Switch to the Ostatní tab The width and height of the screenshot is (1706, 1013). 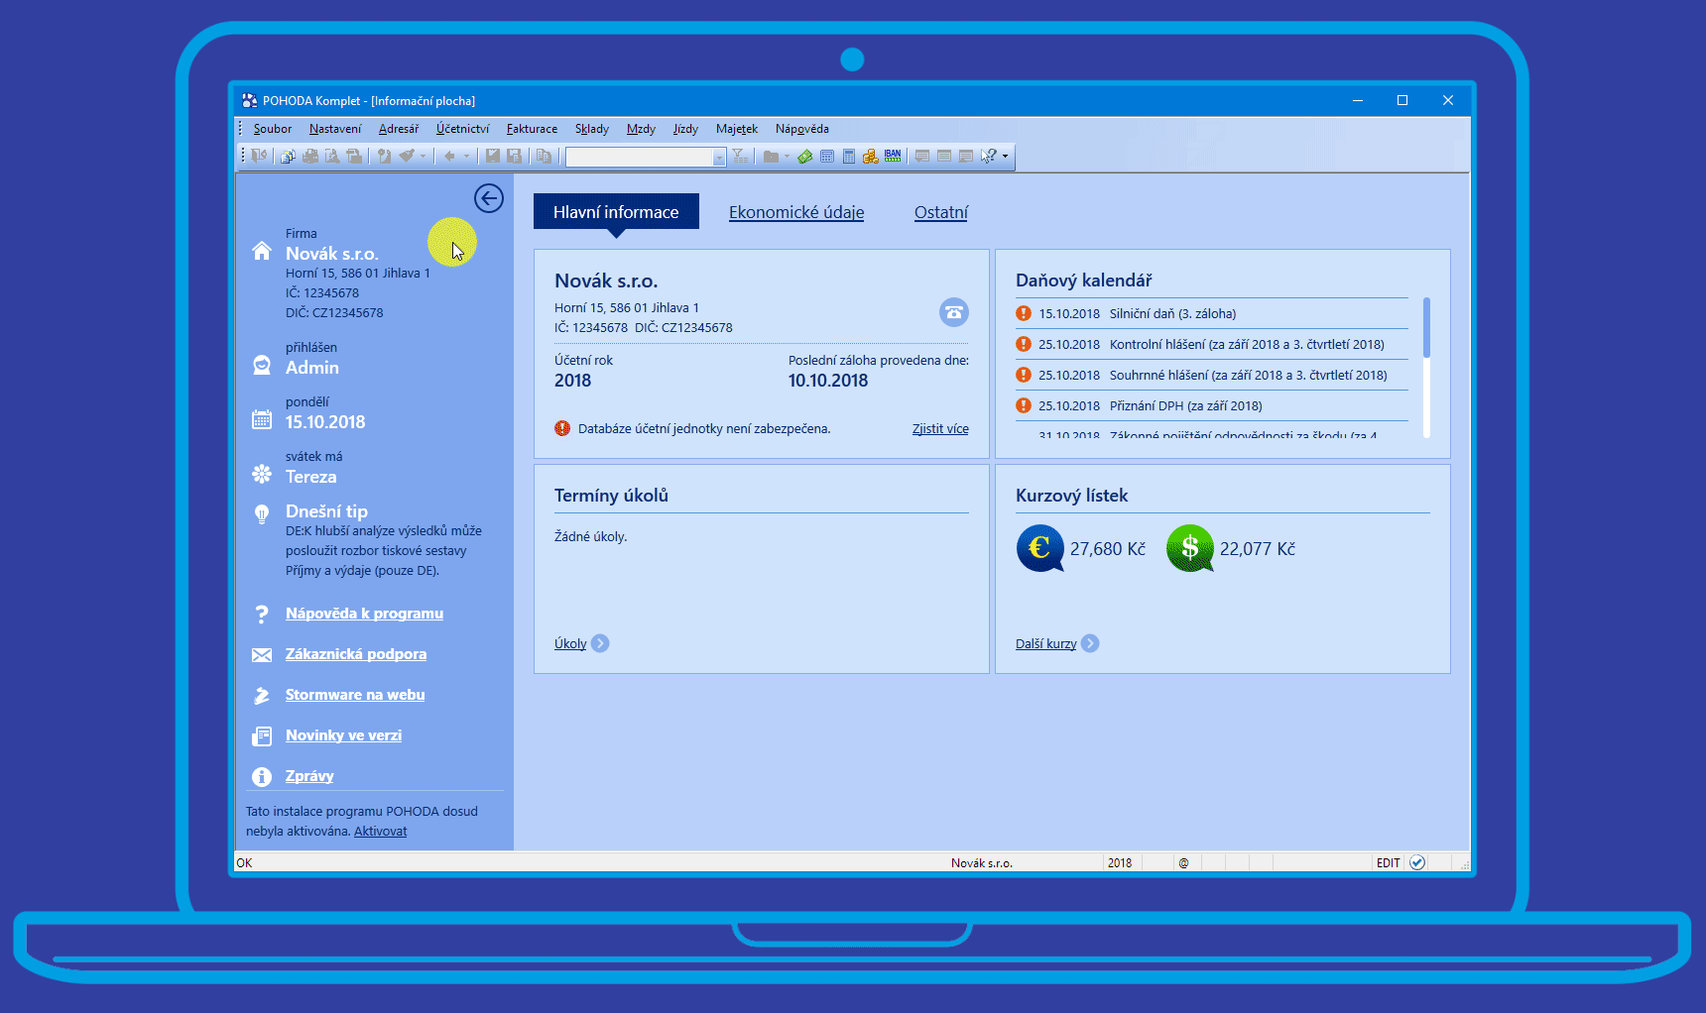tap(940, 212)
